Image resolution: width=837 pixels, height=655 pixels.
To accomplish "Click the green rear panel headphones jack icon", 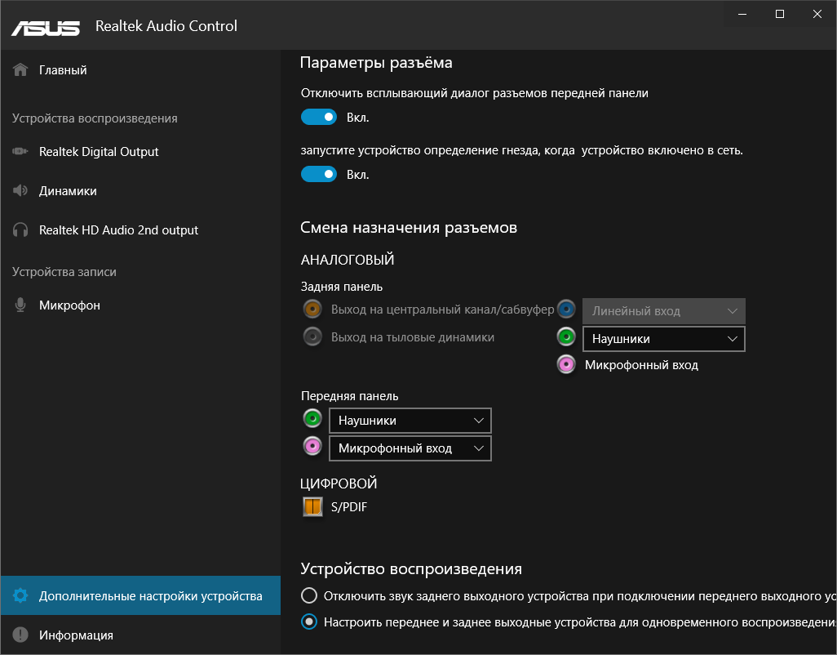I will coord(566,336).
